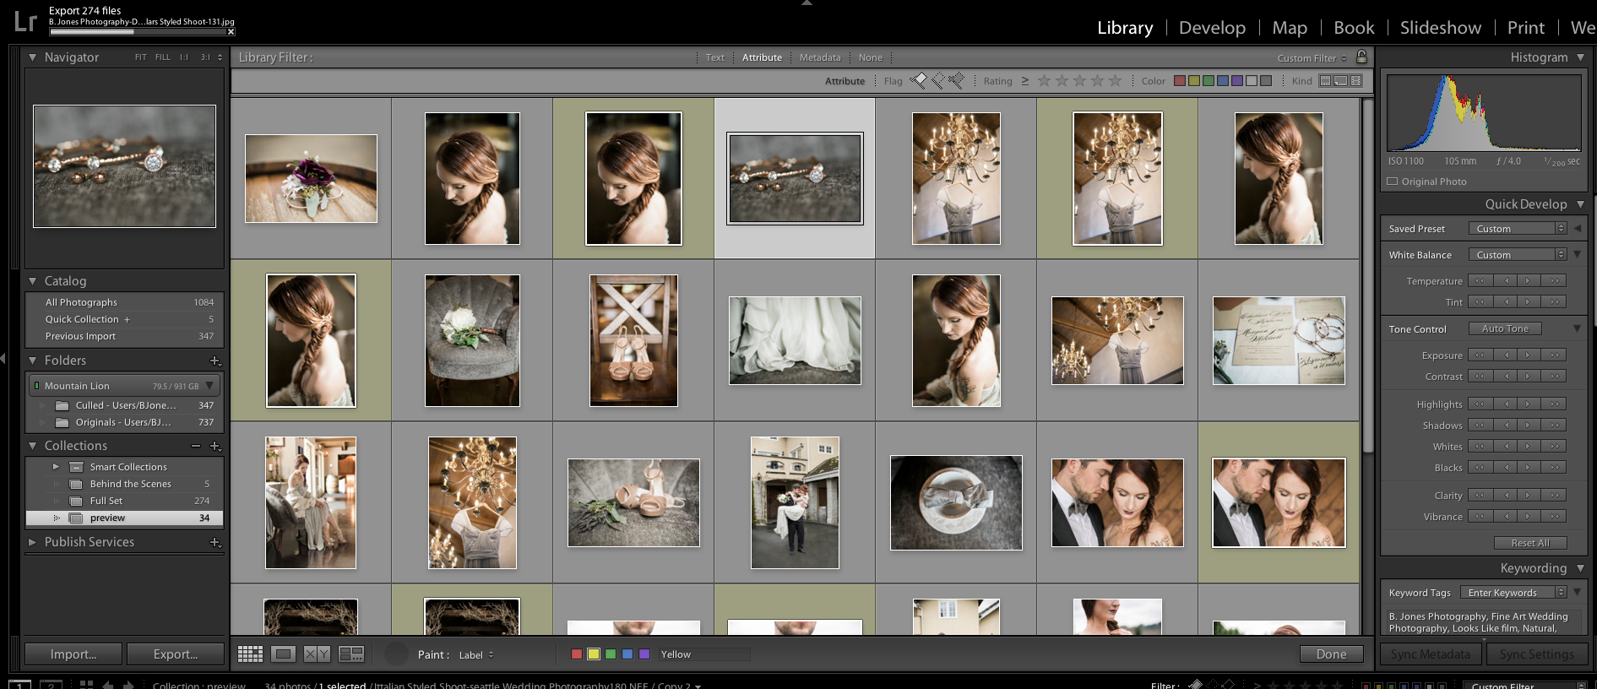This screenshot has height=689, width=1597.
Task: Toggle the Library Filter lock icon
Action: click(1361, 57)
